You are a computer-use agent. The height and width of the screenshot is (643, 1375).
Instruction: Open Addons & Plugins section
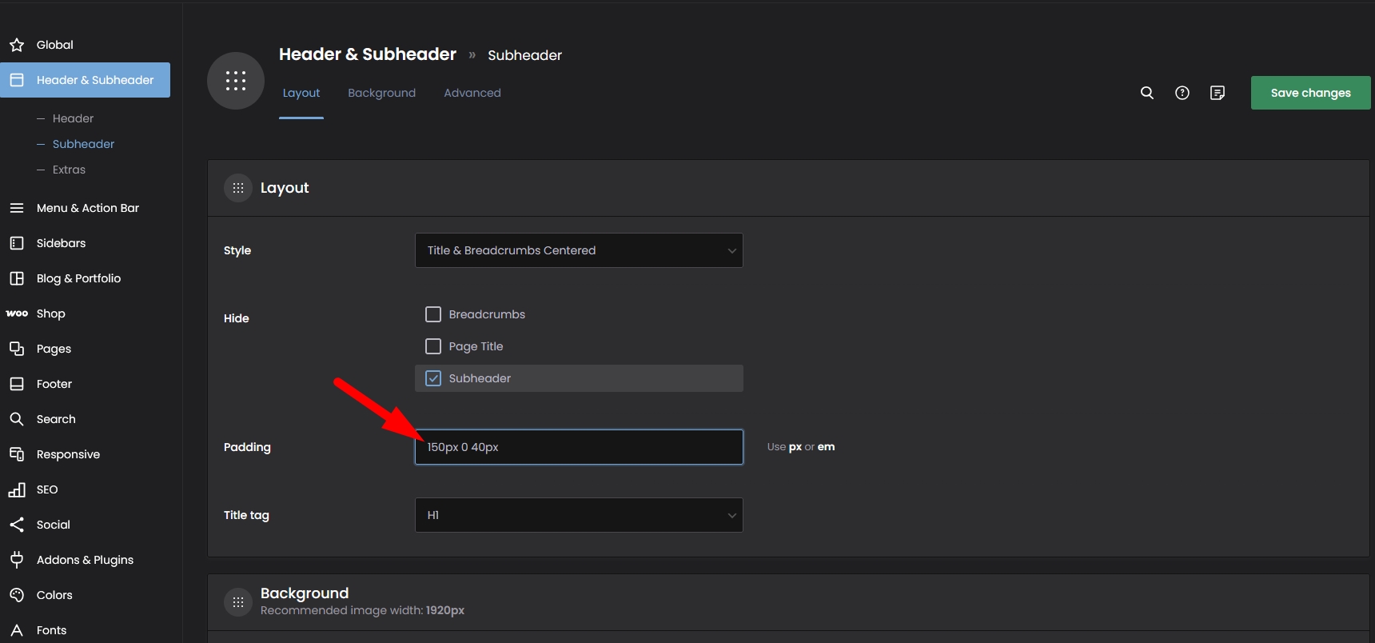point(85,560)
